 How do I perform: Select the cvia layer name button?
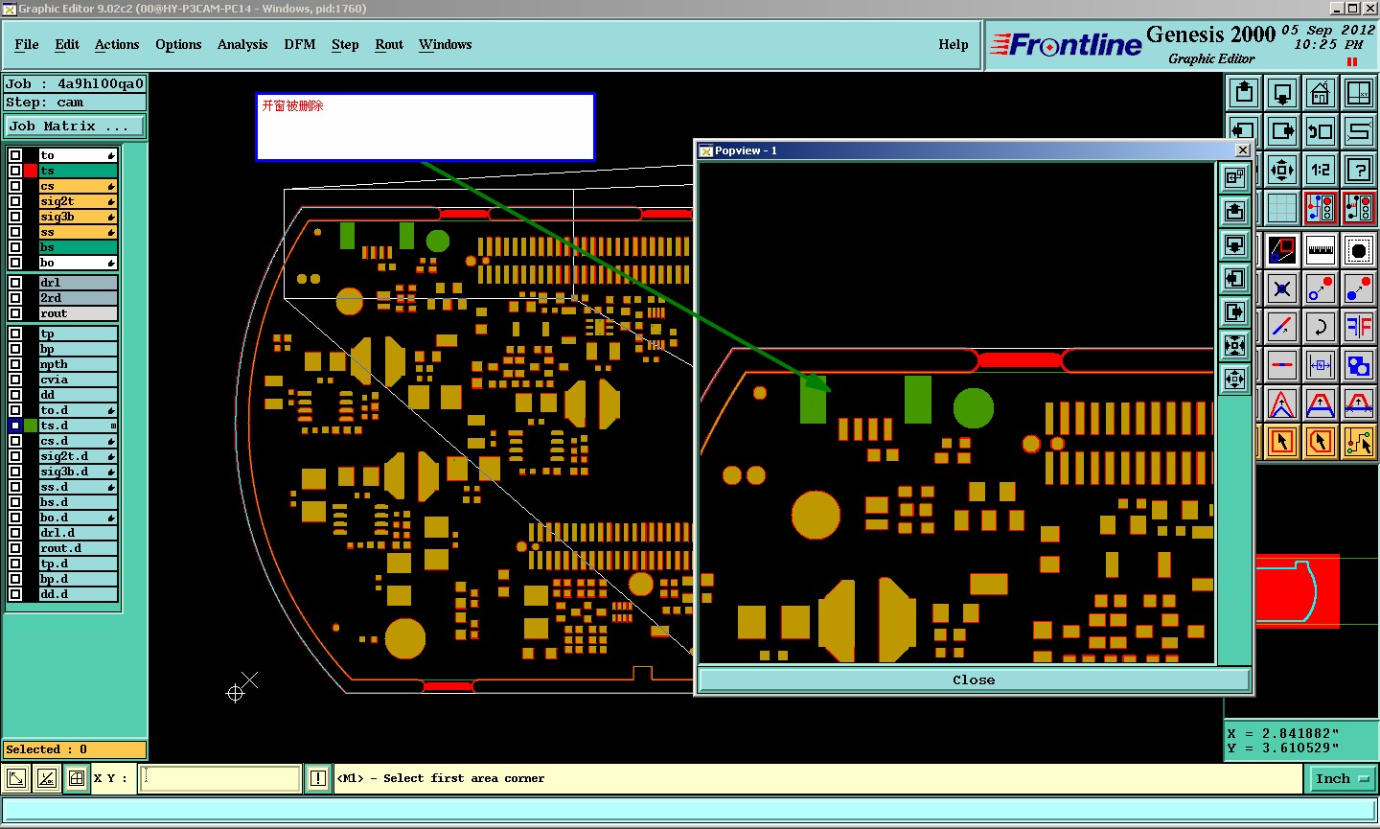pyautogui.click(x=78, y=380)
